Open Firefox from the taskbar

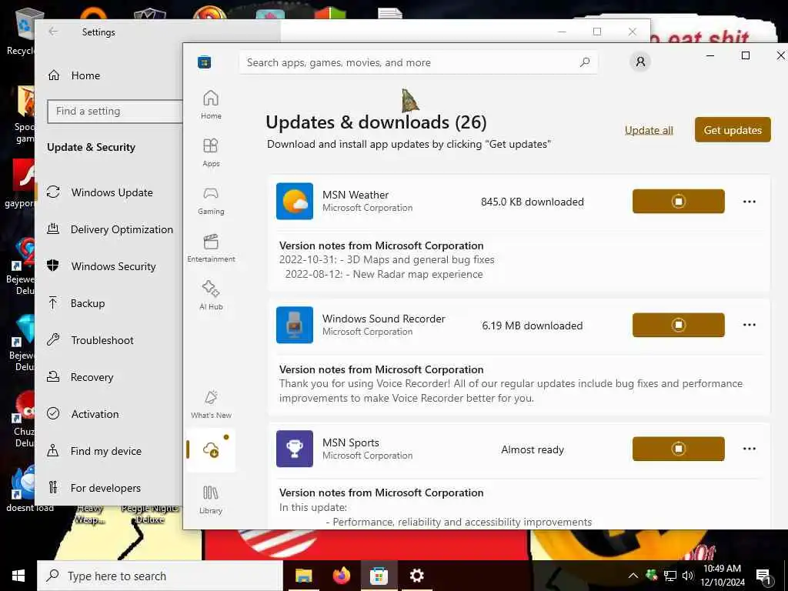click(341, 576)
